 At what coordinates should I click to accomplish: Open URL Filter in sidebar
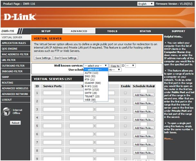[15, 60]
